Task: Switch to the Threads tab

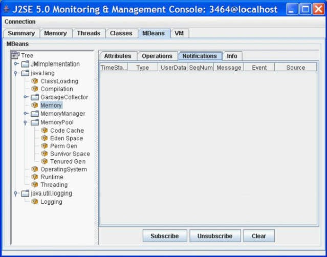Action: 89,33
